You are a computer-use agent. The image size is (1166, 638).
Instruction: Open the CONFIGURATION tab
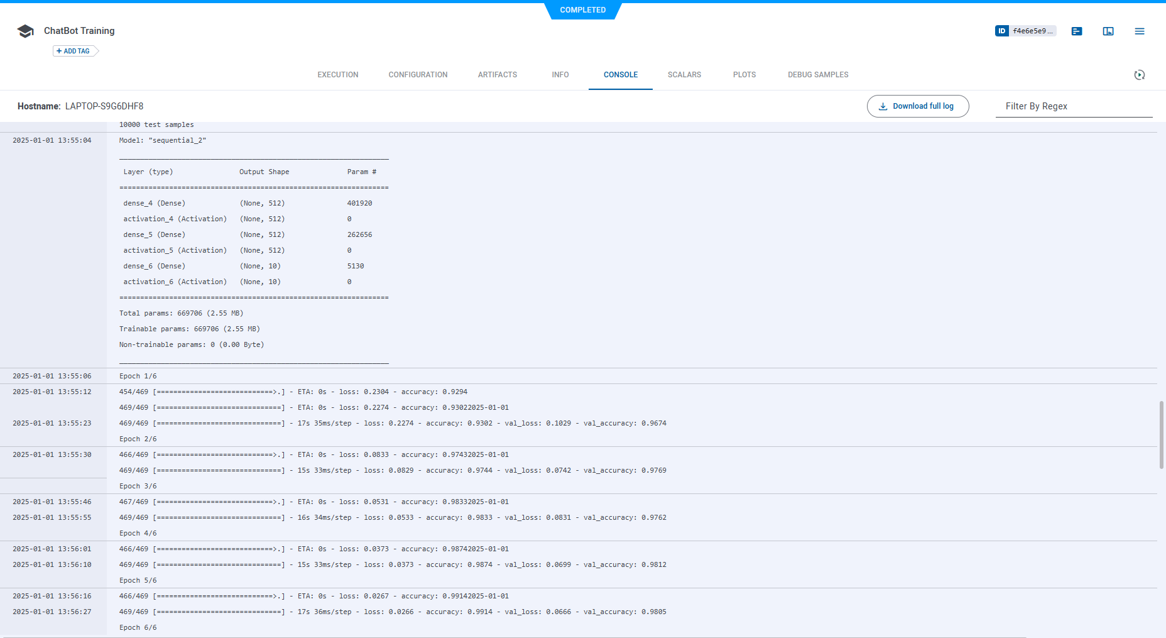point(418,75)
